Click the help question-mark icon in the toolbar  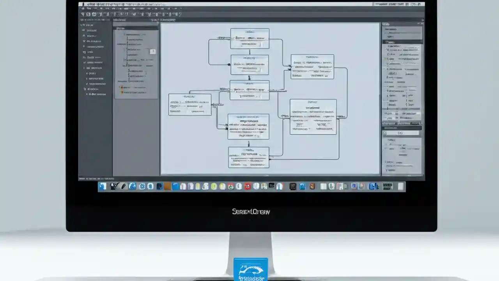180,14
